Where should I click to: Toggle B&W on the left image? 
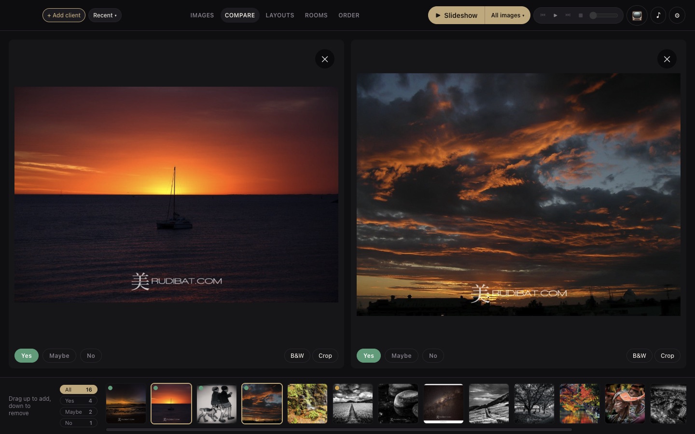pyautogui.click(x=297, y=356)
